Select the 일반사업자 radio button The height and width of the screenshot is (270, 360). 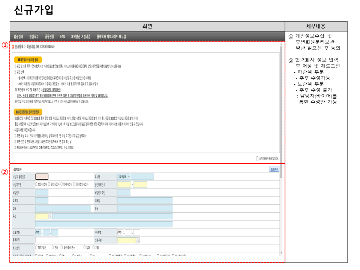(49, 184)
